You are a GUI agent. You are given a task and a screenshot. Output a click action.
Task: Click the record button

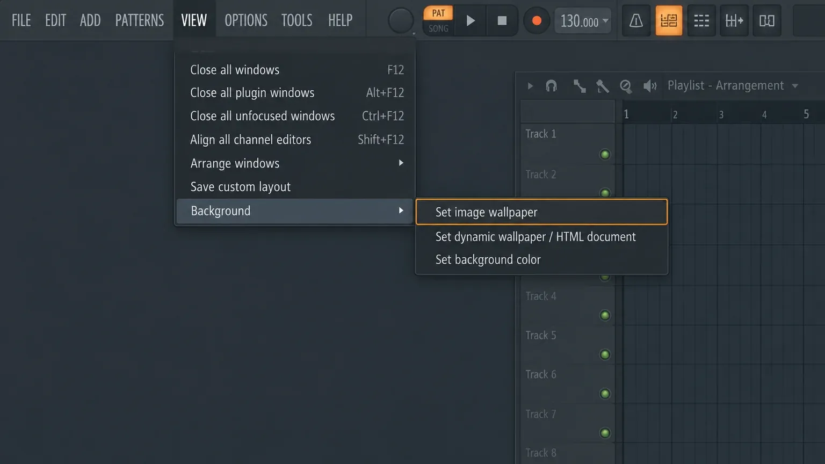coord(537,21)
